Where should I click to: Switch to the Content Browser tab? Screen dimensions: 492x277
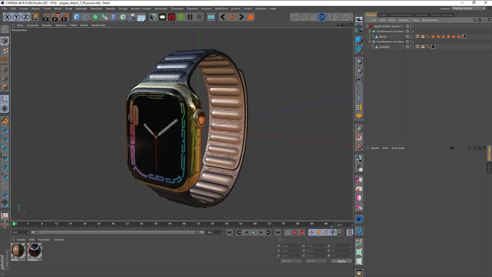401,15
